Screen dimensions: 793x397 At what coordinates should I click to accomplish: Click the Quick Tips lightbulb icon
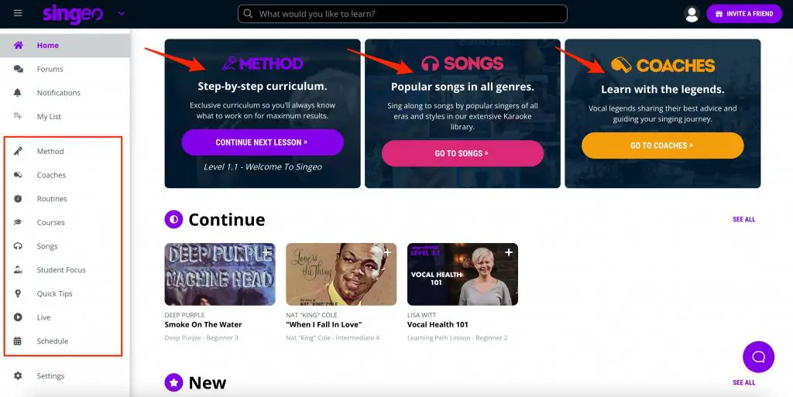point(18,293)
